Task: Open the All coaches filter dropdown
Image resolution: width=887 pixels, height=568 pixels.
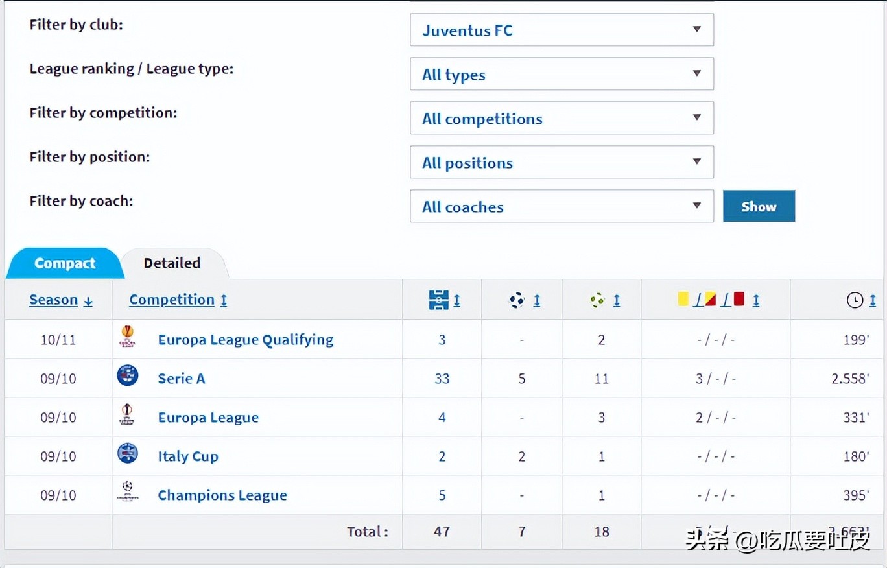Action: [562, 207]
